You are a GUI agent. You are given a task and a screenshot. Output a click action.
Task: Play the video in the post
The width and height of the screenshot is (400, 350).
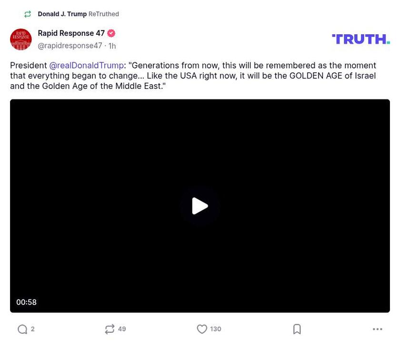[200, 206]
